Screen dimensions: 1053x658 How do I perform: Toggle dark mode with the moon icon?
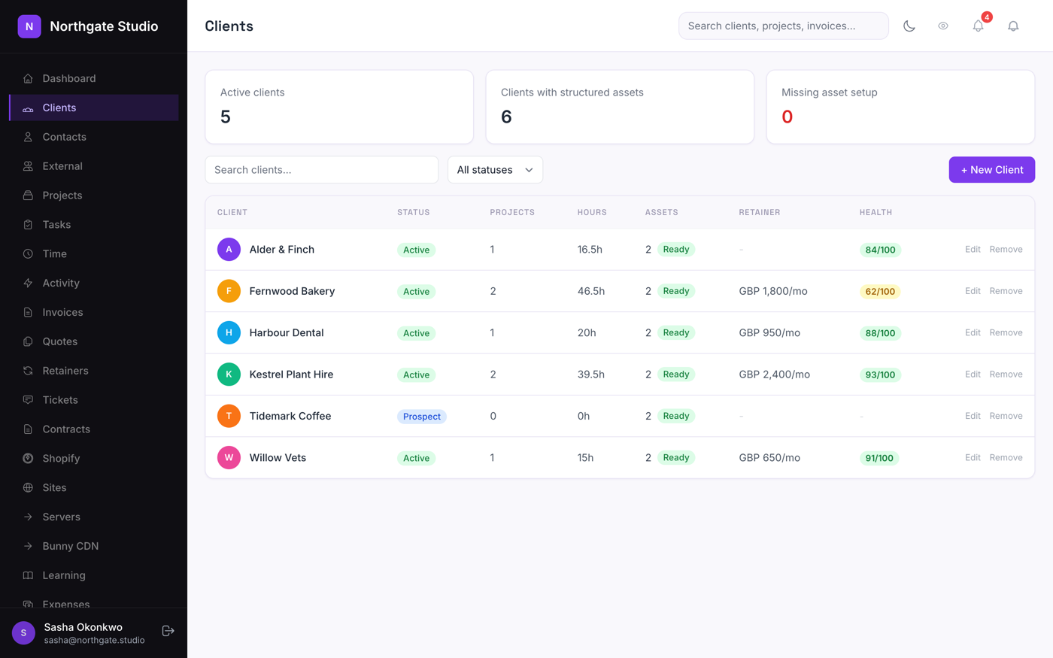click(909, 26)
